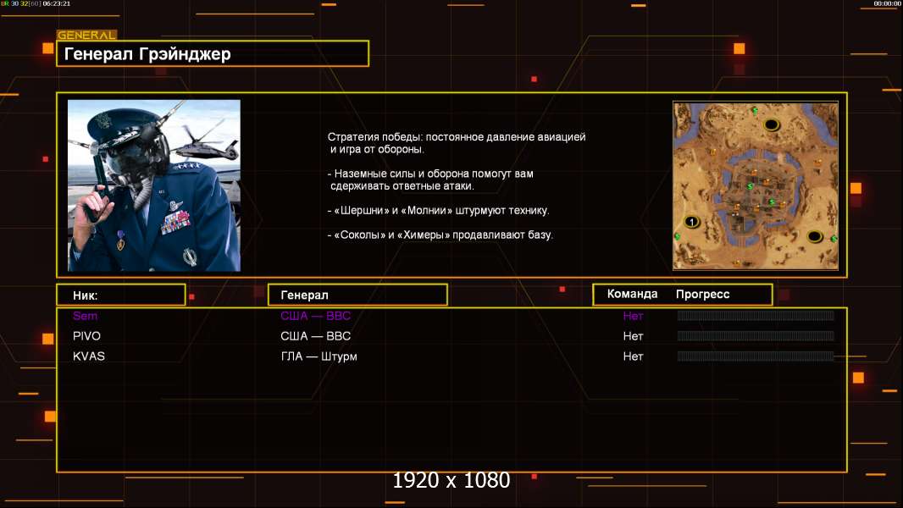Click the 'Наземные силы и оборона' tip text
903x508 pixels.
click(x=431, y=179)
